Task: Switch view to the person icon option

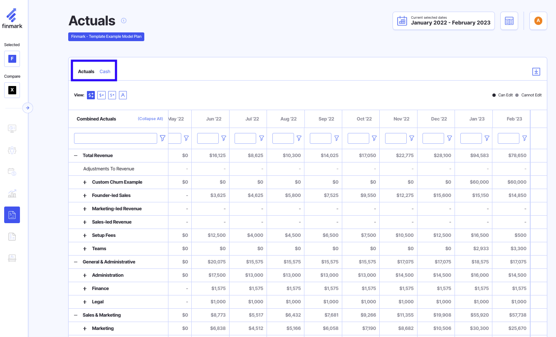Action: (x=123, y=95)
